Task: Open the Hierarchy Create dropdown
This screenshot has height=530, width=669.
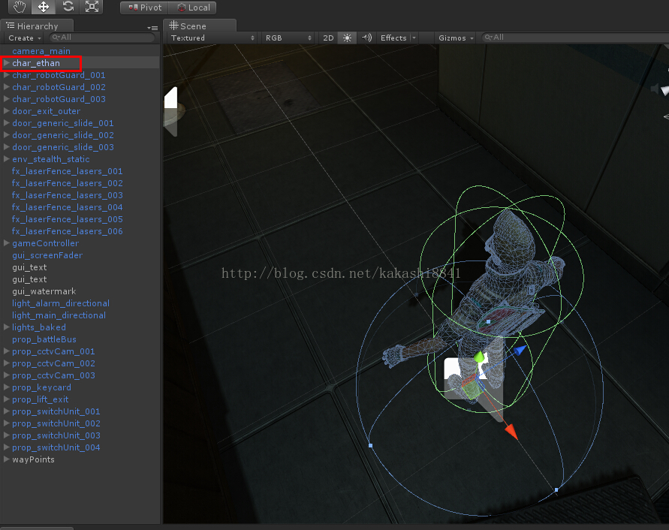Action: point(24,38)
